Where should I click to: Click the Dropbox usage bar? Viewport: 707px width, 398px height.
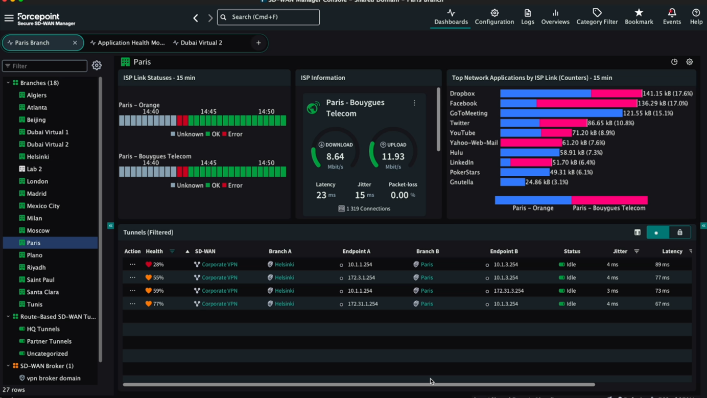571,93
